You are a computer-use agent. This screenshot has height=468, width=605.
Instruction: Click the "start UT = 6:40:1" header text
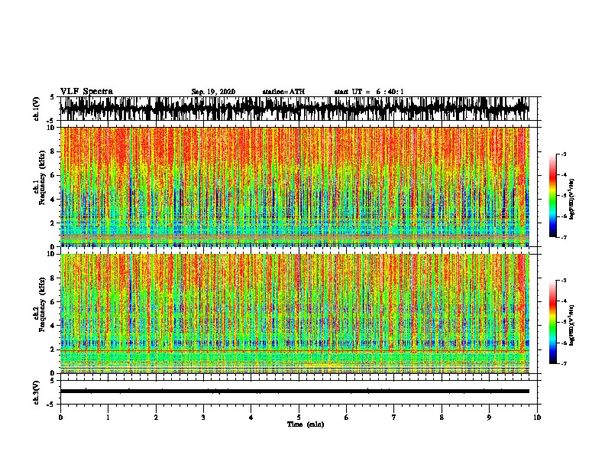[x=369, y=92]
